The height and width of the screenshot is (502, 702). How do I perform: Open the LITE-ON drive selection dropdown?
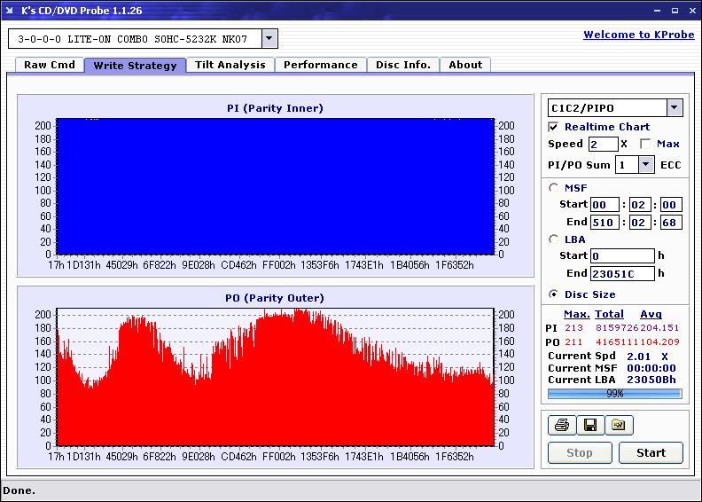[x=270, y=39]
